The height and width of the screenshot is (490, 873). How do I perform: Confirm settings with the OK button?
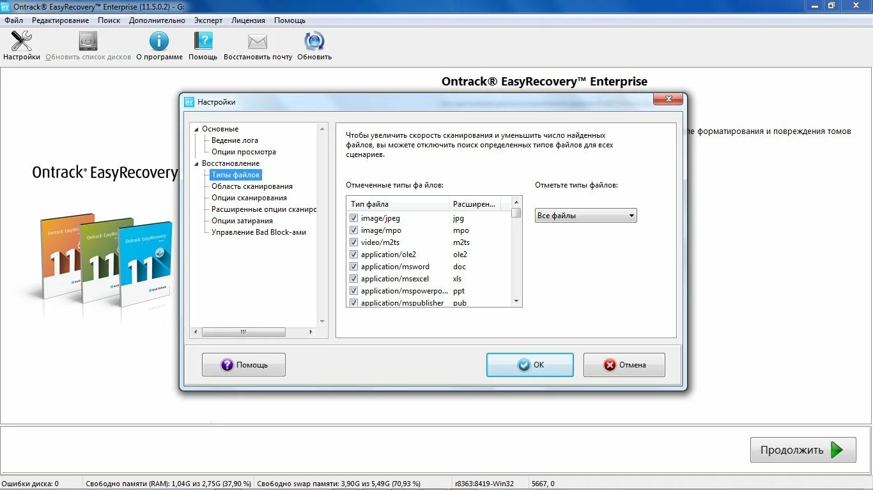click(530, 365)
